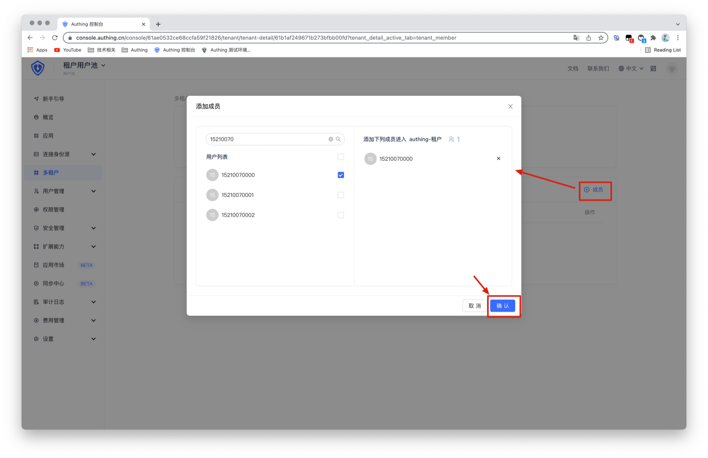Click the browser reload icon
The height and width of the screenshot is (458, 708).
[55, 38]
